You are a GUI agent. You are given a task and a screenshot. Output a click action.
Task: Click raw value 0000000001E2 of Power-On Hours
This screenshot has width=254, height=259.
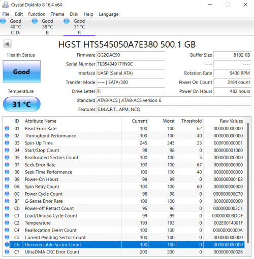[228, 179]
